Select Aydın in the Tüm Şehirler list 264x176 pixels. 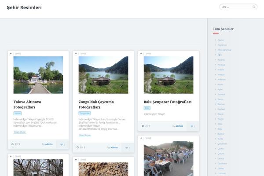pos(220,89)
